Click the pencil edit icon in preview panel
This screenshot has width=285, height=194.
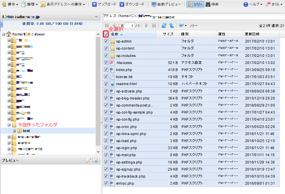pos(88,160)
